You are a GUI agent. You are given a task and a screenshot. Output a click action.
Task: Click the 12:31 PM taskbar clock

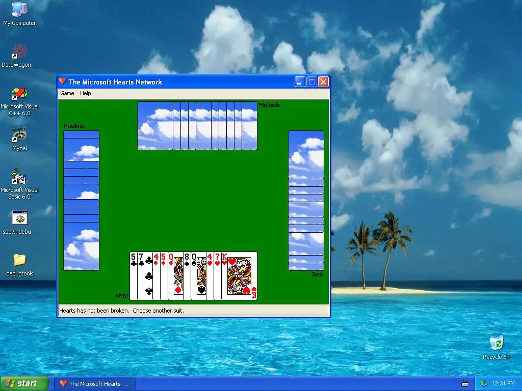click(503, 384)
